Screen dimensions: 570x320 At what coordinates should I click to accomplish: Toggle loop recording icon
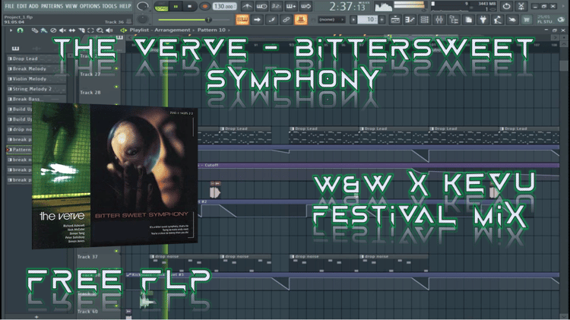pos(306,7)
